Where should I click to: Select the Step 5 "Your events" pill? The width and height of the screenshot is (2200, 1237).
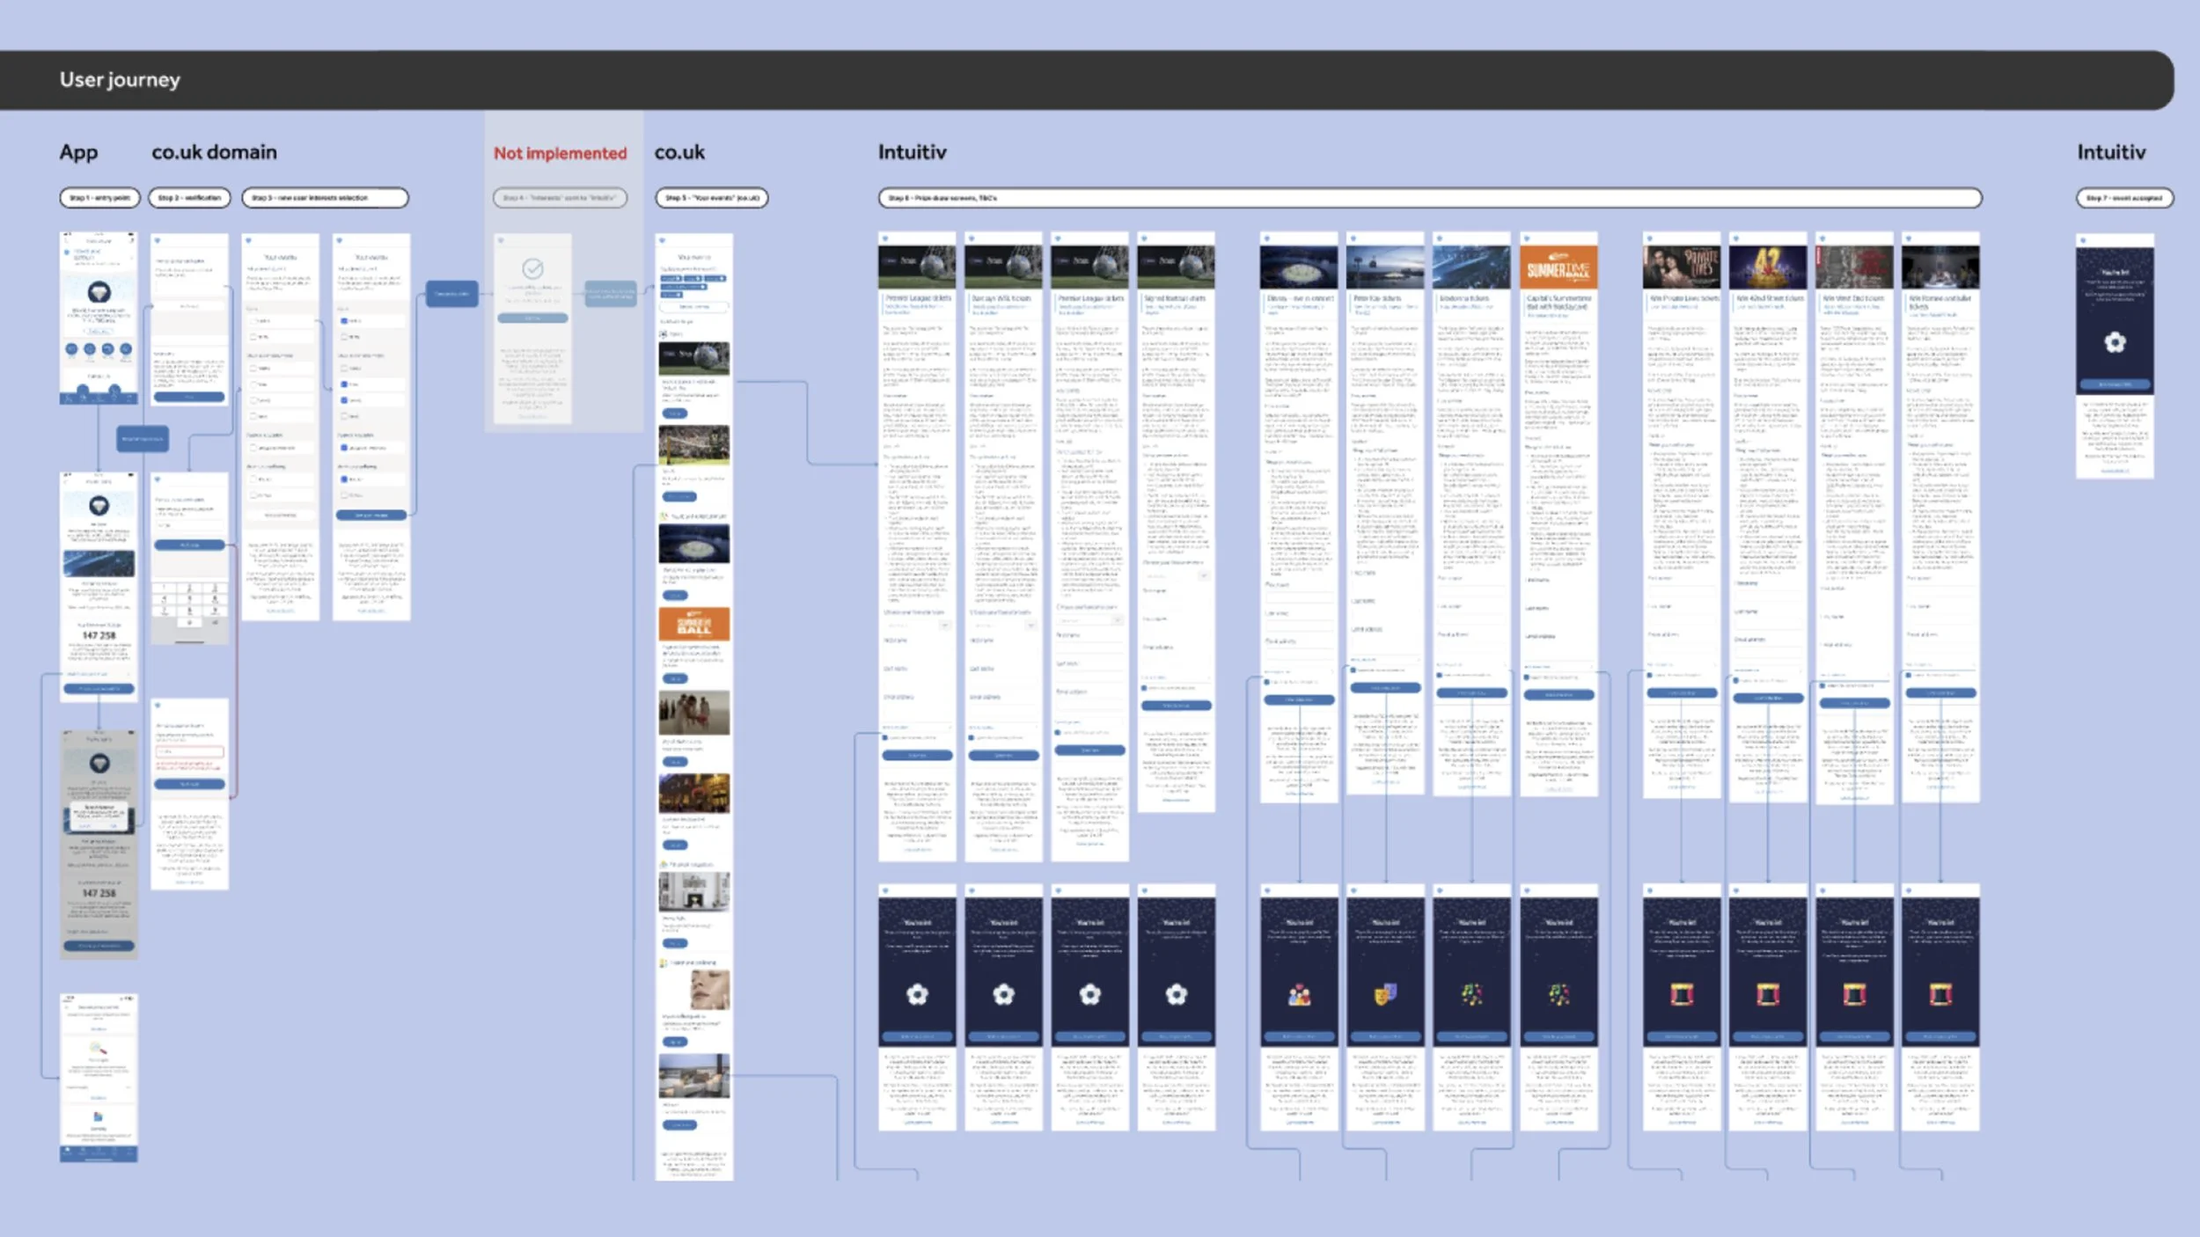[712, 198]
